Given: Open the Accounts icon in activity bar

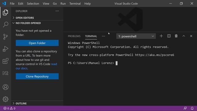Looking at the screenshot, I should click(6, 87).
